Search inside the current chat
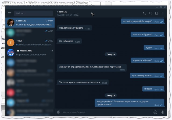Viewport: 172px width, 120px height. point(150,13)
